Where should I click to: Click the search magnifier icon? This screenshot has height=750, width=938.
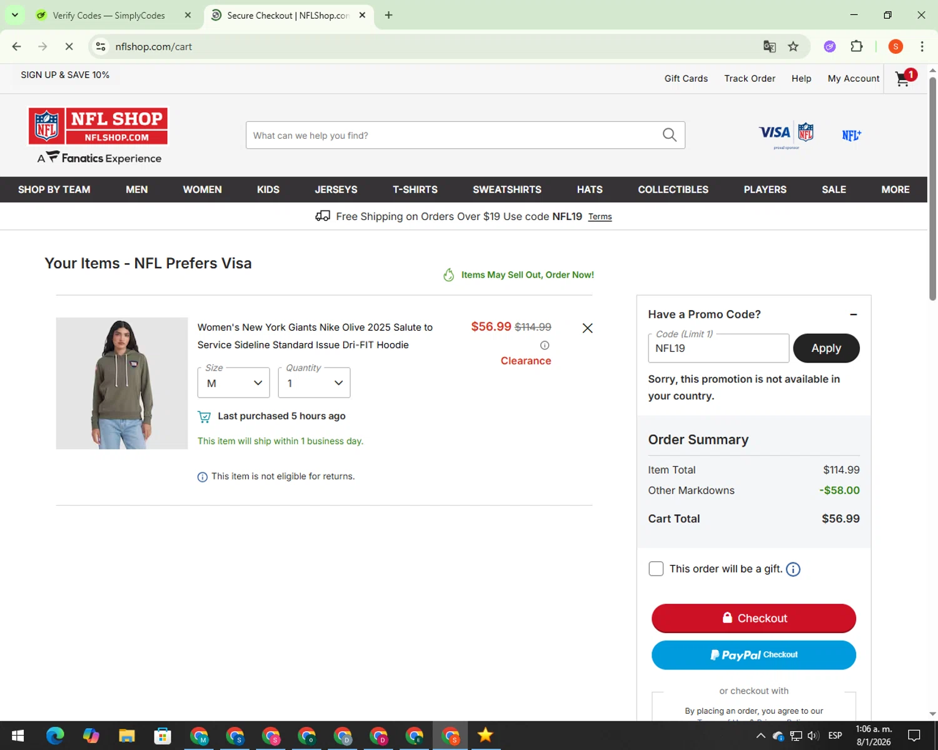pyautogui.click(x=669, y=135)
